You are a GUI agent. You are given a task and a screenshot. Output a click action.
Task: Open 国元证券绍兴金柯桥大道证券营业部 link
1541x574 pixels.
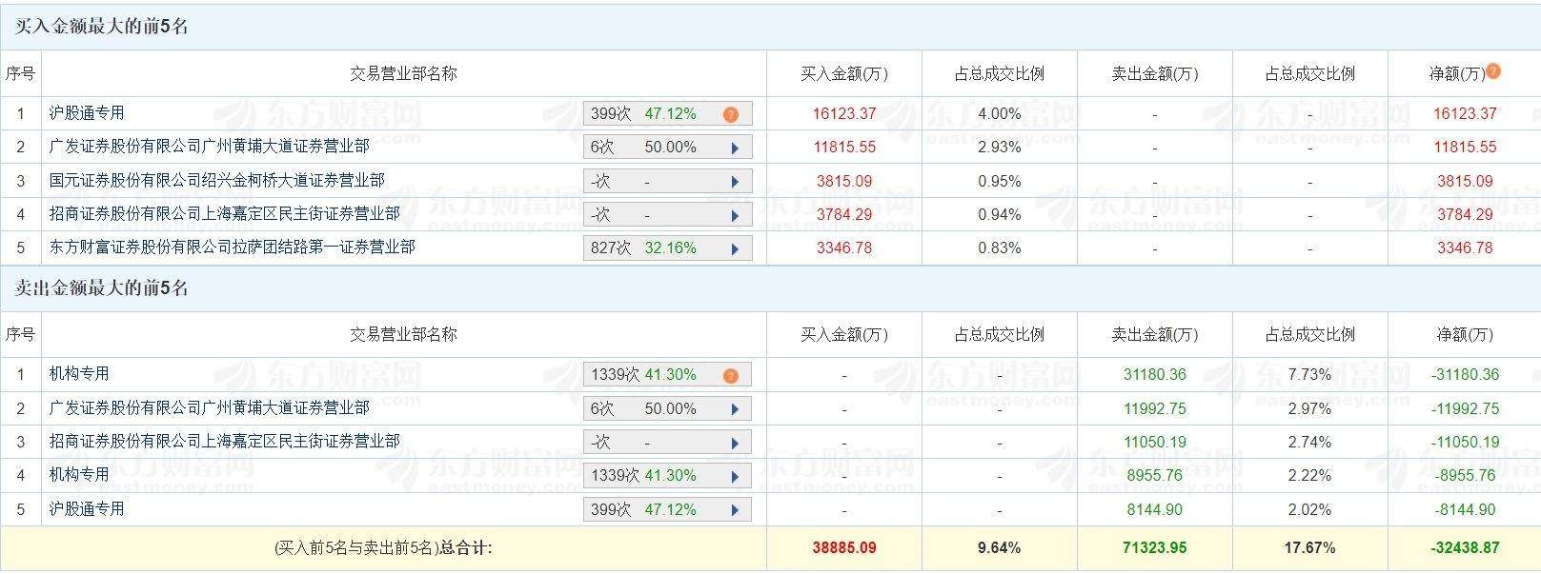pos(216,180)
